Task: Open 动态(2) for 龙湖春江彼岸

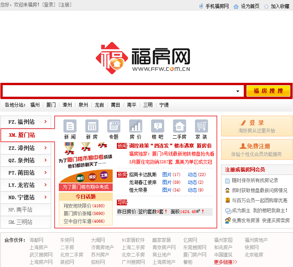Action: point(196,182)
